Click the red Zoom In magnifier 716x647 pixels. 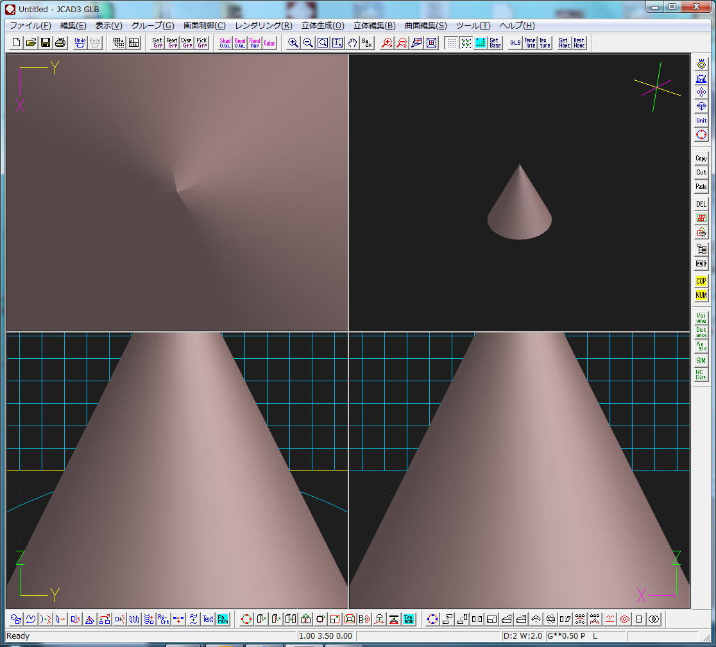[388, 43]
